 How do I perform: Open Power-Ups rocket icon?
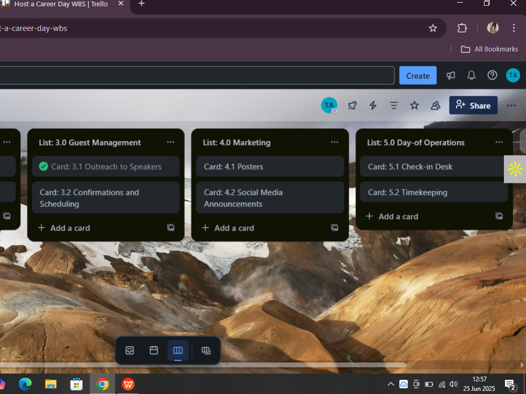coord(352,106)
